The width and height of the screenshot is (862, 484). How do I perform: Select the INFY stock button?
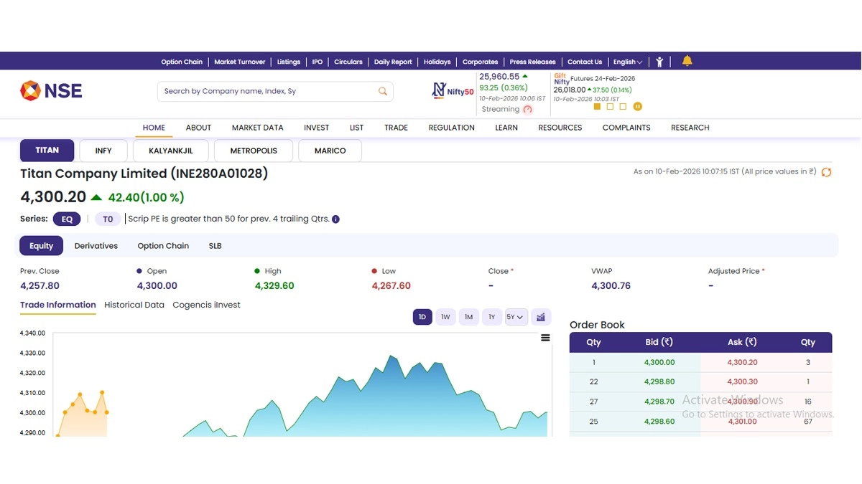pos(103,151)
